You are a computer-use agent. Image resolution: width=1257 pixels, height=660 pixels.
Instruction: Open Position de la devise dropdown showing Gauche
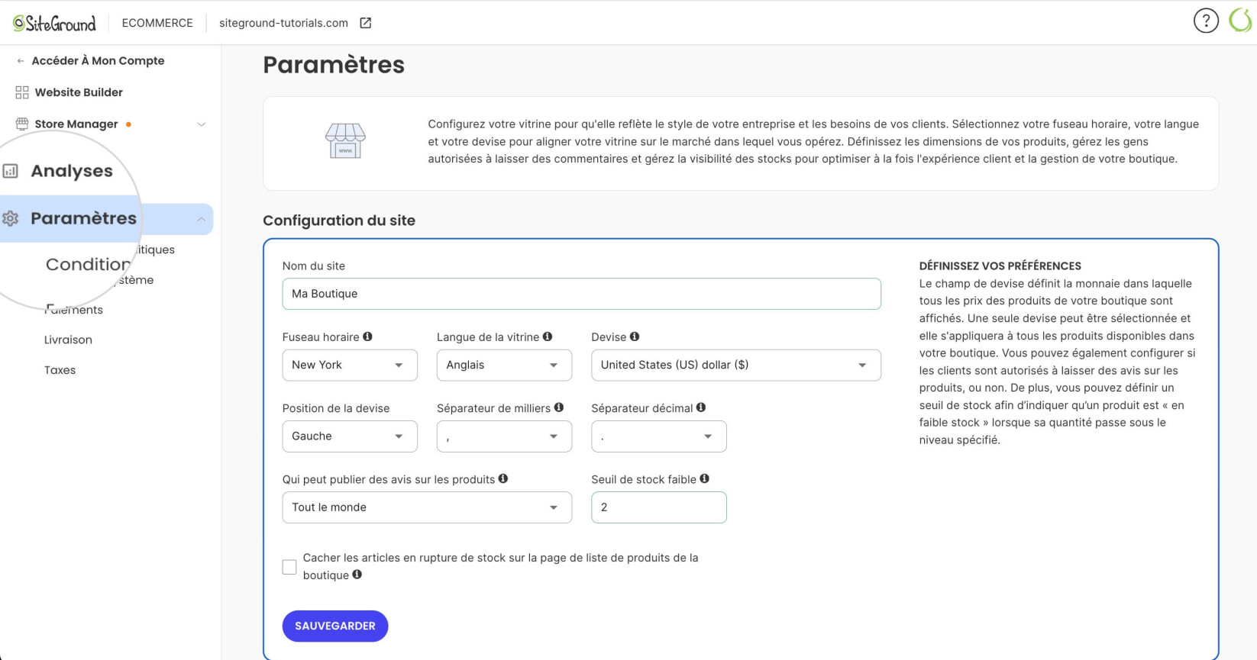point(350,436)
